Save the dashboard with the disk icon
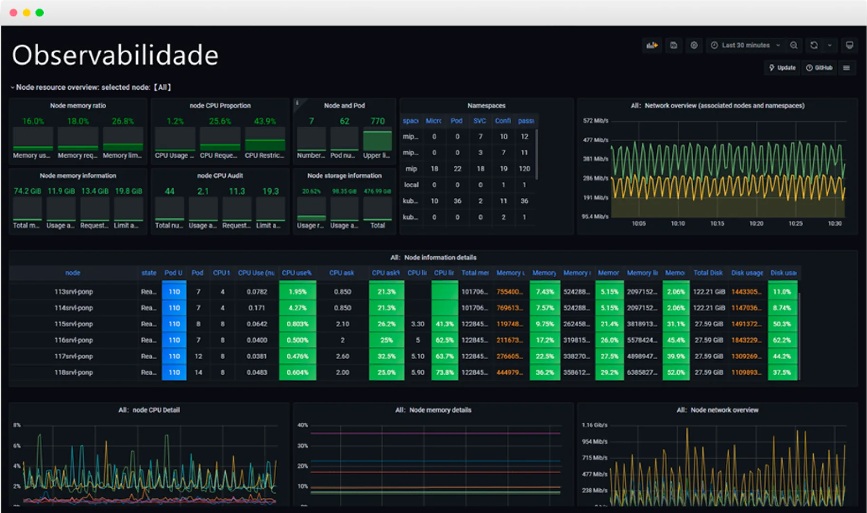 click(x=674, y=46)
